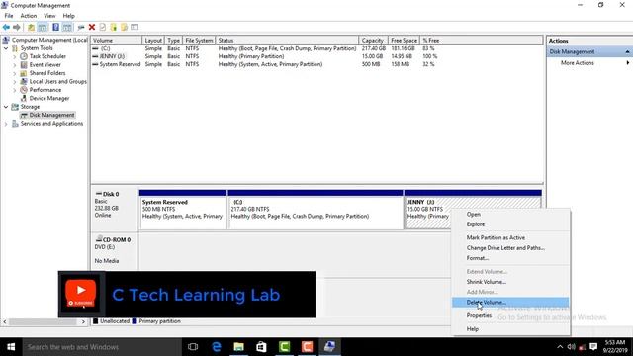
Task: Open the Action Center notification icon
Action: point(593,347)
